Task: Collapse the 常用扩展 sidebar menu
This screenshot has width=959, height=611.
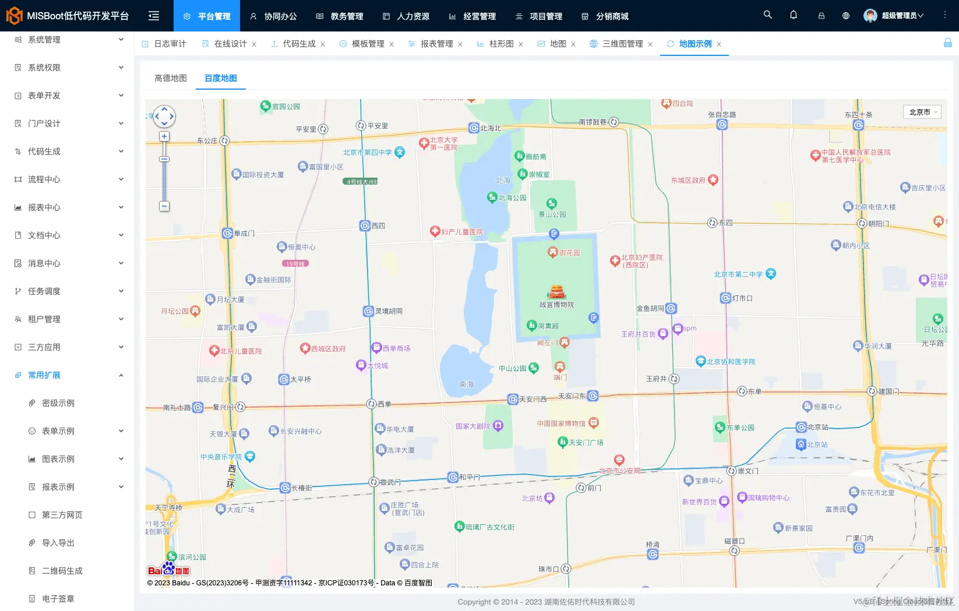Action: click(x=67, y=375)
